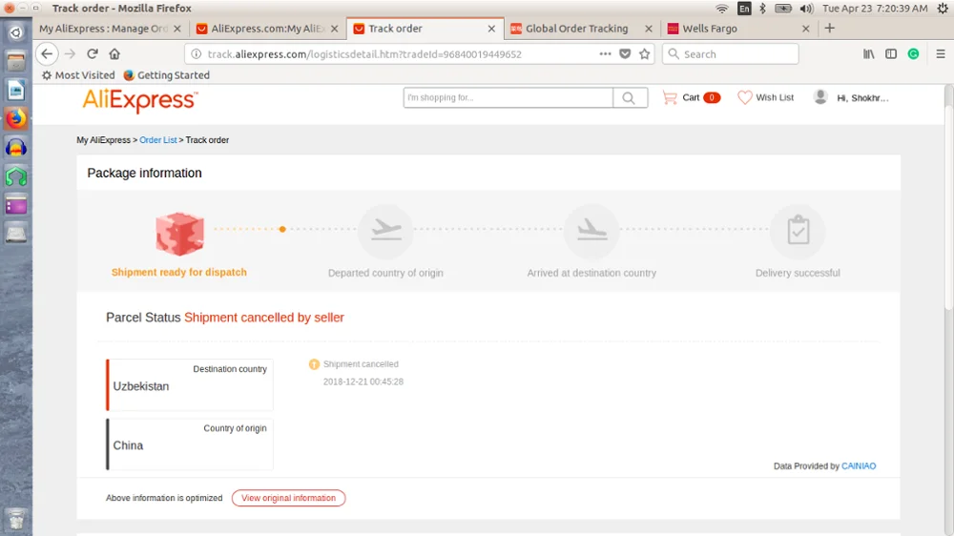Click the orange progress dot on tracker
Viewport: 954px width, 536px height.
(282, 229)
